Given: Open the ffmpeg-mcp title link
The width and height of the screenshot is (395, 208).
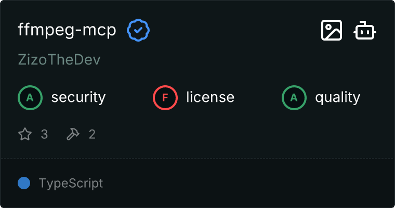Looking at the screenshot, I should click(67, 31).
